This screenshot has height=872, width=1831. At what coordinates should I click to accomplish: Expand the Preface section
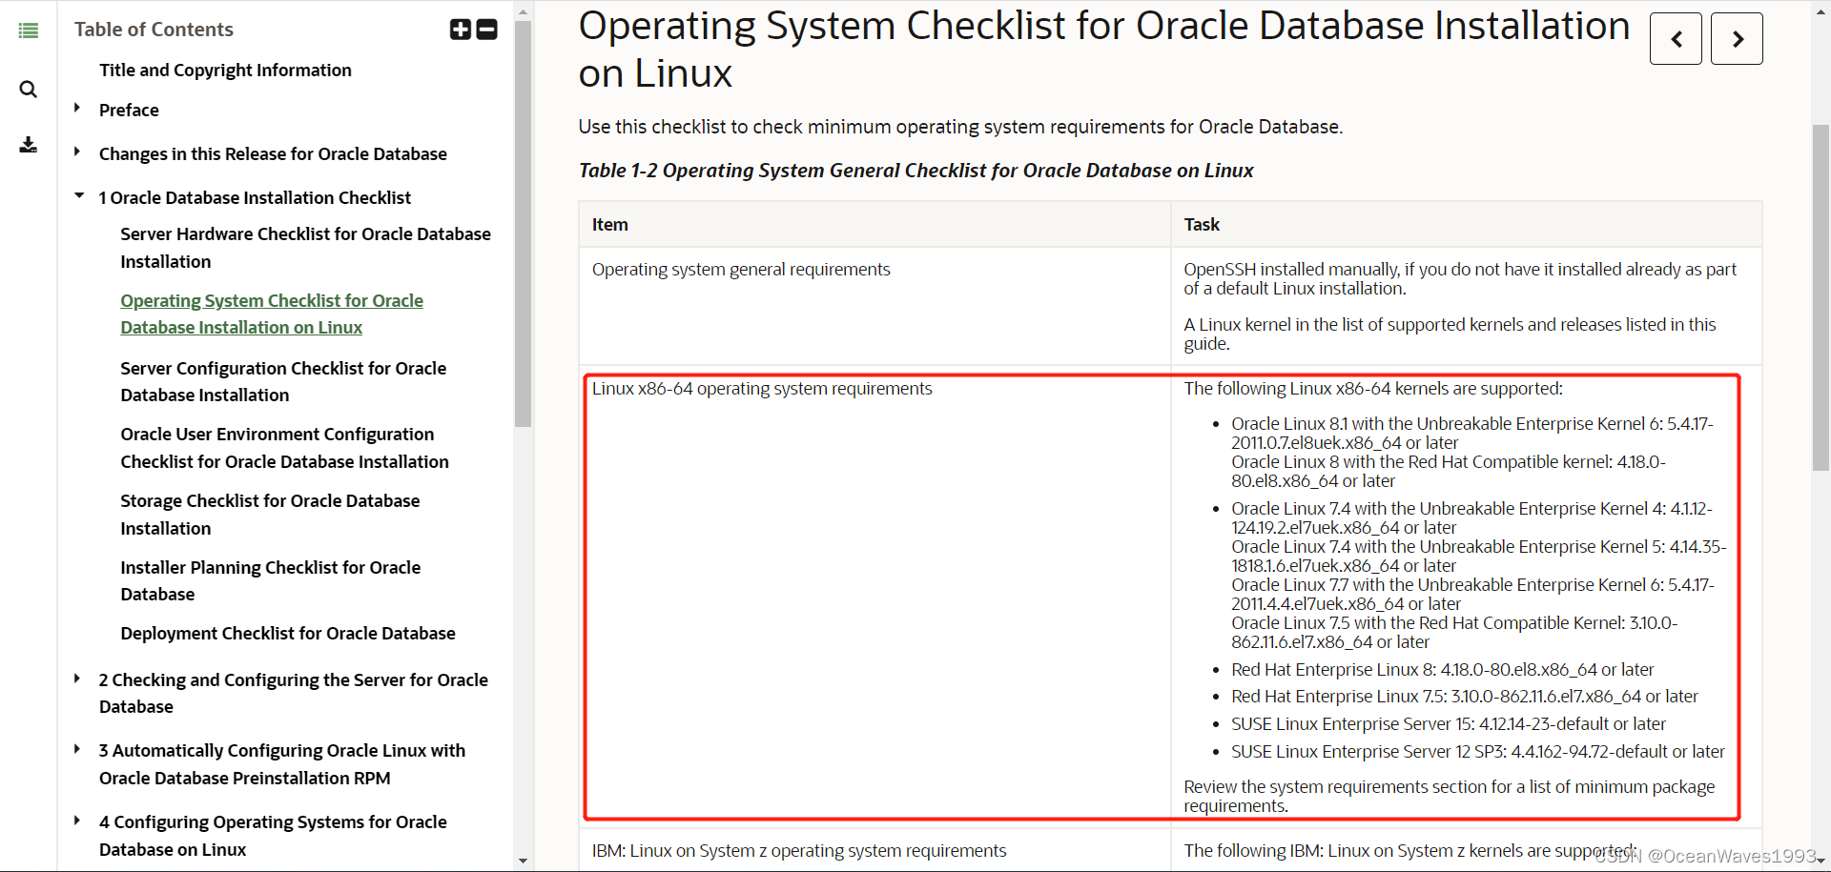coord(77,108)
